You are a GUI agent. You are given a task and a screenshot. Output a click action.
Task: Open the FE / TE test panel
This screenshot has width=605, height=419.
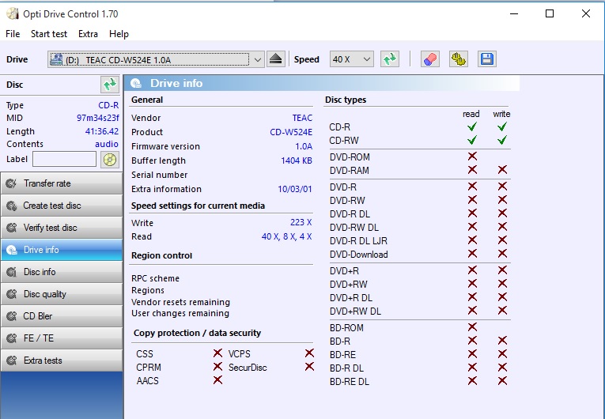click(x=62, y=338)
